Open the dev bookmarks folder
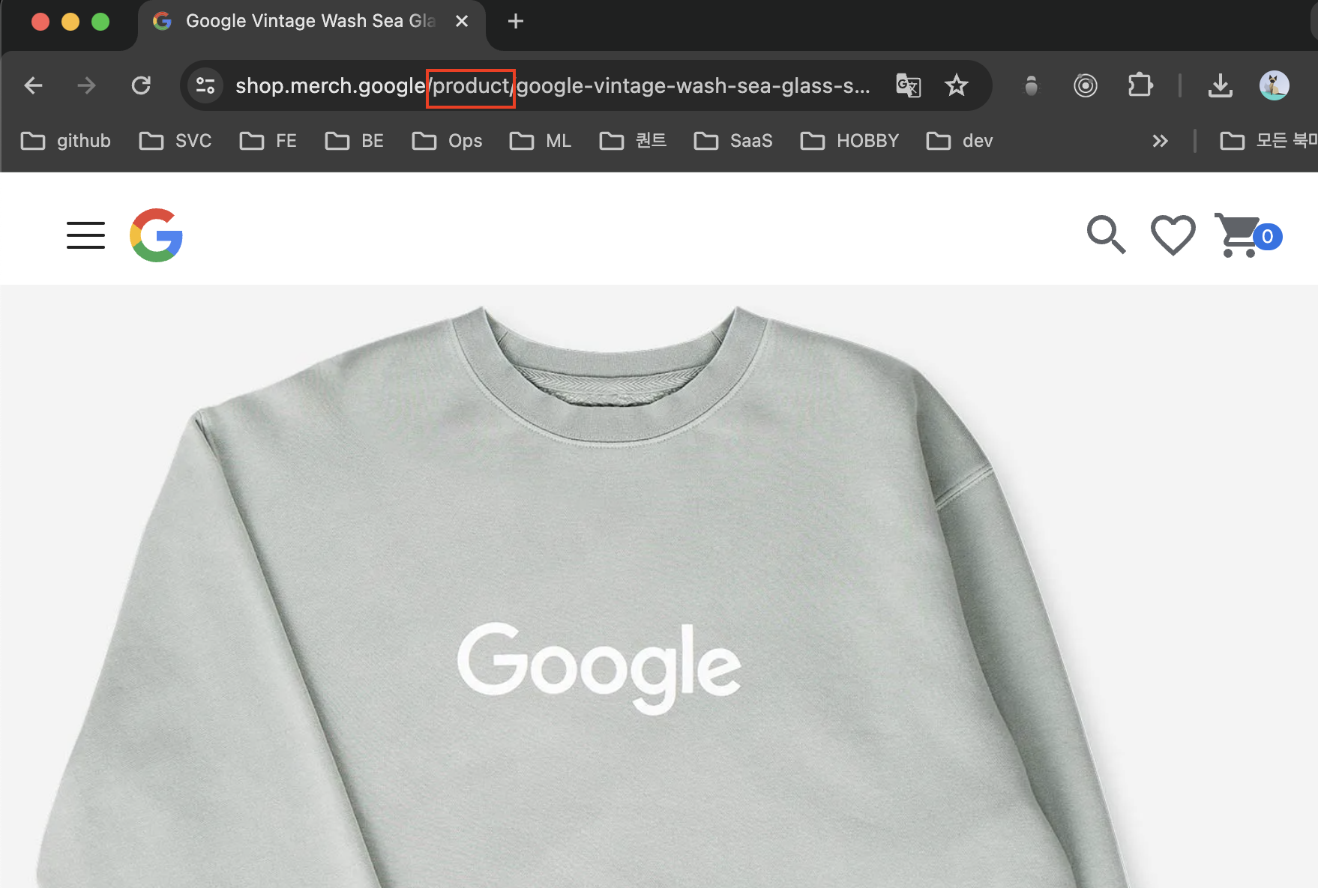 (960, 141)
